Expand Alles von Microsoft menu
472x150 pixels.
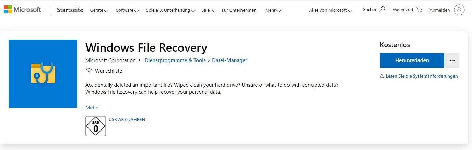click(x=331, y=10)
